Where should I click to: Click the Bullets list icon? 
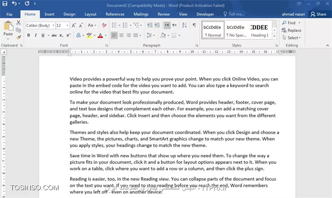(114, 25)
